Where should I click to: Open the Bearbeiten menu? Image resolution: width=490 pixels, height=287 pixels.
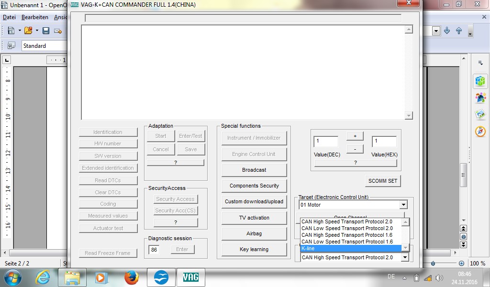pos(34,17)
